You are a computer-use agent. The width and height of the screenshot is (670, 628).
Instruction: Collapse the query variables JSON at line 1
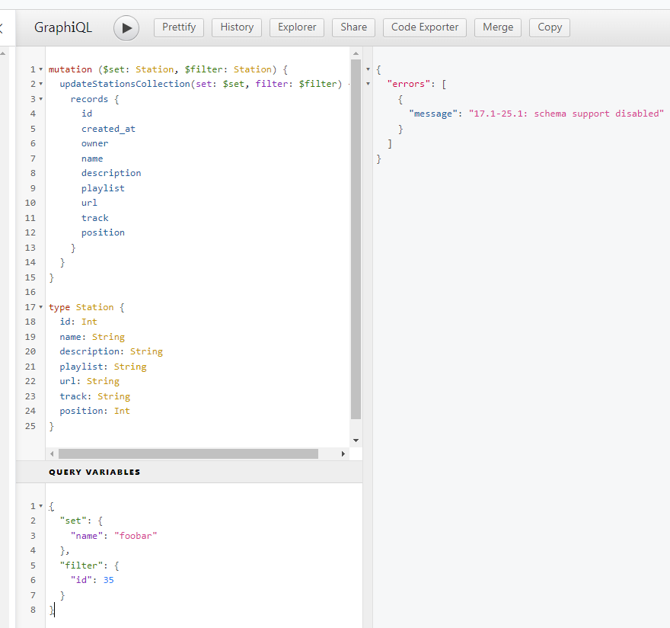click(40, 506)
